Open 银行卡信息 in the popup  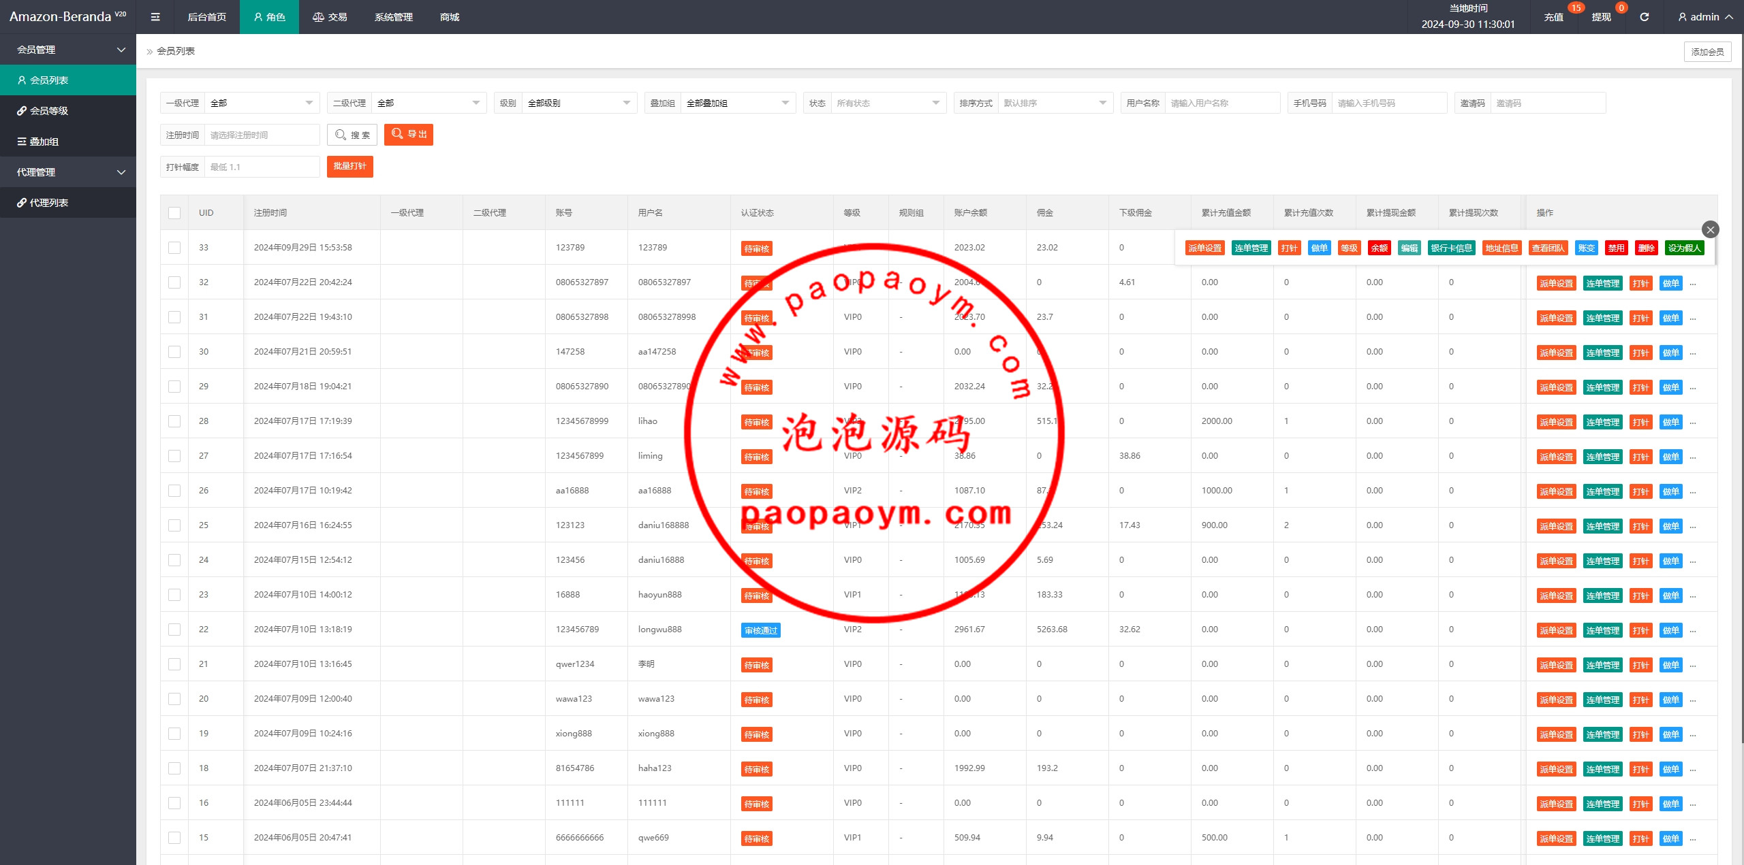1451,248
